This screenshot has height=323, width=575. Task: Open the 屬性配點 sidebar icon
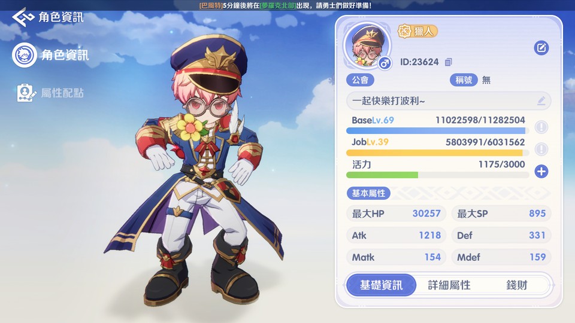(x=26, y=93)
